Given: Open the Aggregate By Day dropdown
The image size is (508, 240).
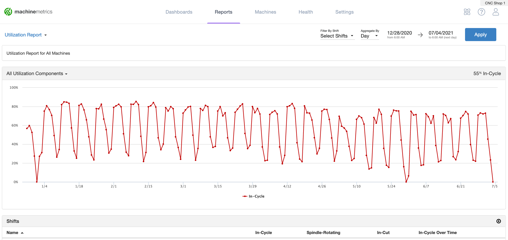Looking at the screenshot, I should click(x=370, y=36).
